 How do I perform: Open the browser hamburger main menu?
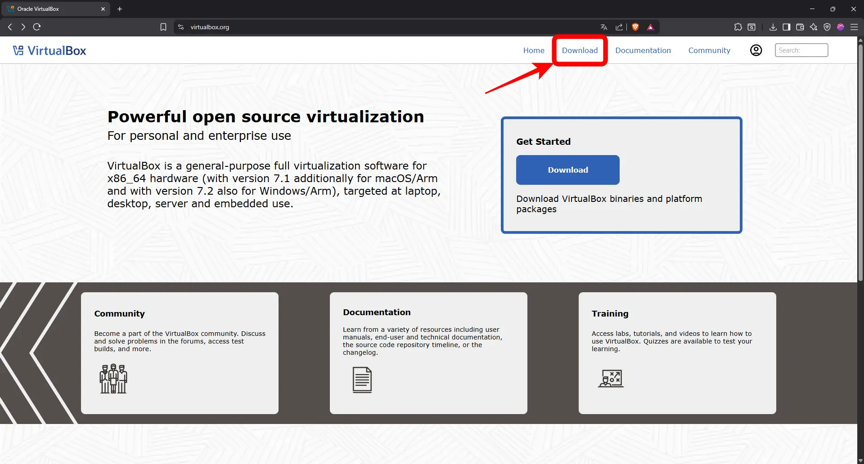[854, 27]
